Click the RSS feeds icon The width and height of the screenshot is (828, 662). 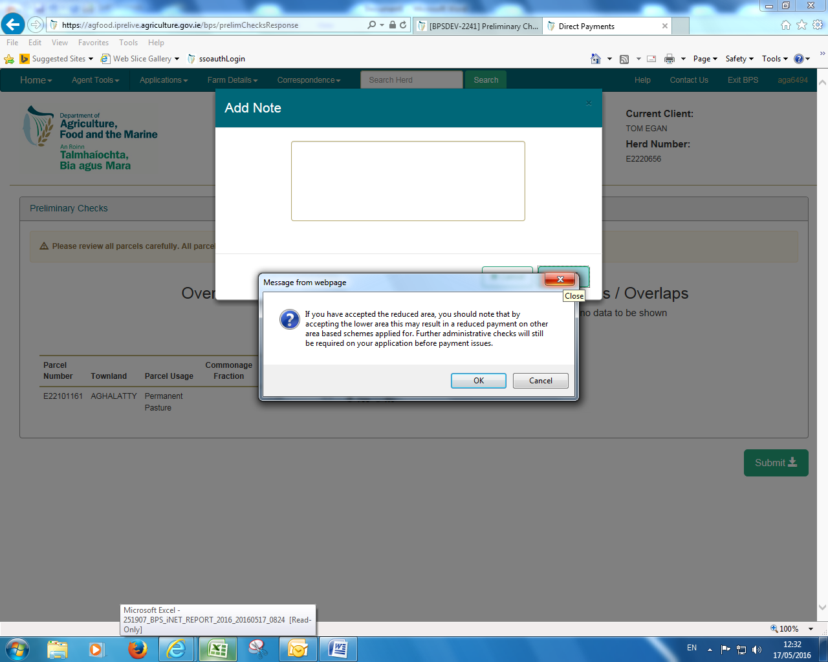coord(624,59)
